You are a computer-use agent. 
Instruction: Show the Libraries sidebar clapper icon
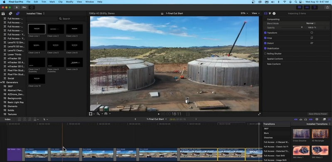coord(3,13)
